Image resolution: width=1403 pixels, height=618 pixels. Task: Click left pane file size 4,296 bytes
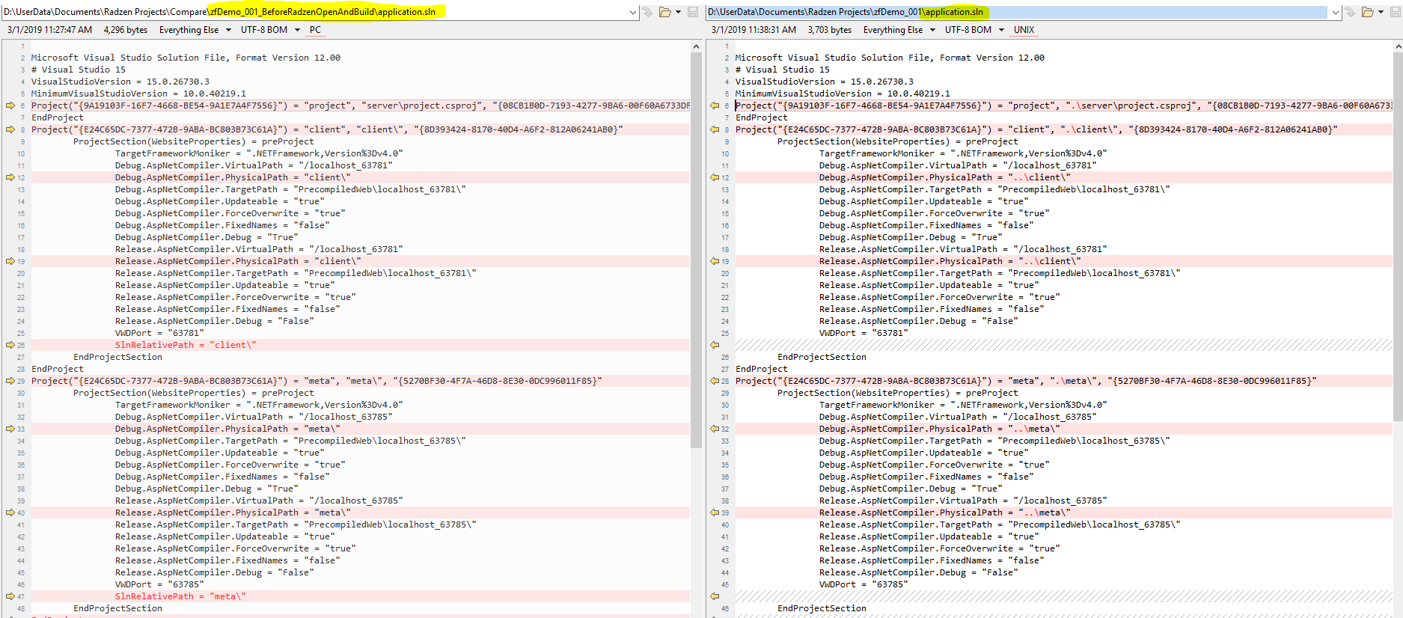[125, 30]
